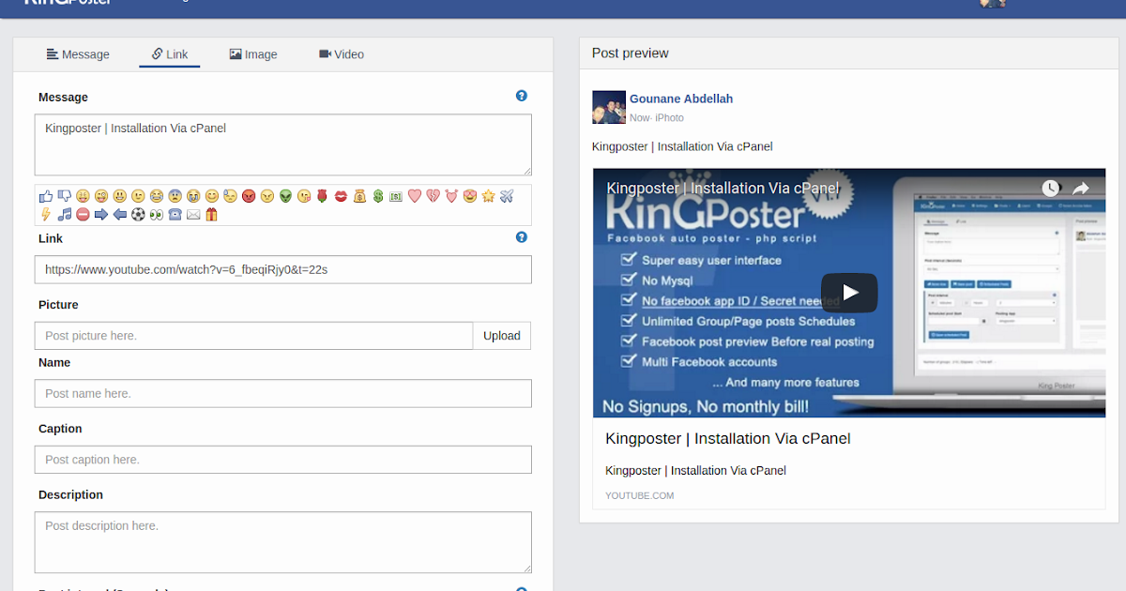
Task: Click the user avatar in the top bar
Action: click(x=993, y=4)
